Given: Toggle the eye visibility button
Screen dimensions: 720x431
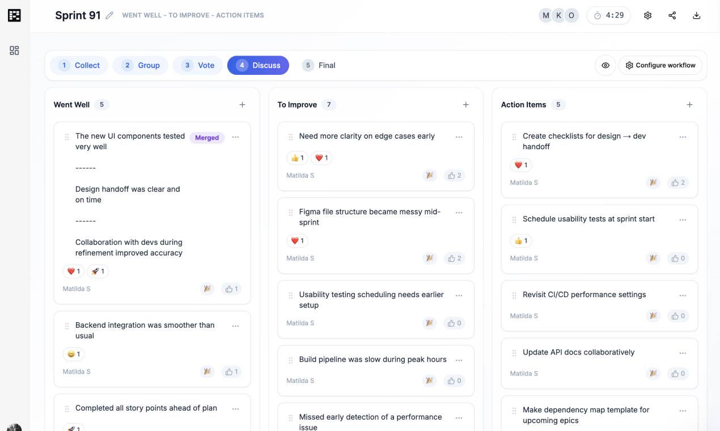Looking at the screenshot, I should 605,65.
